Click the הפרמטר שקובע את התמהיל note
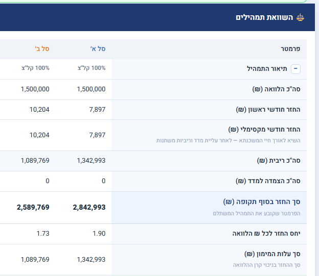This screenshot has height=276, width=319. [257, 213]
